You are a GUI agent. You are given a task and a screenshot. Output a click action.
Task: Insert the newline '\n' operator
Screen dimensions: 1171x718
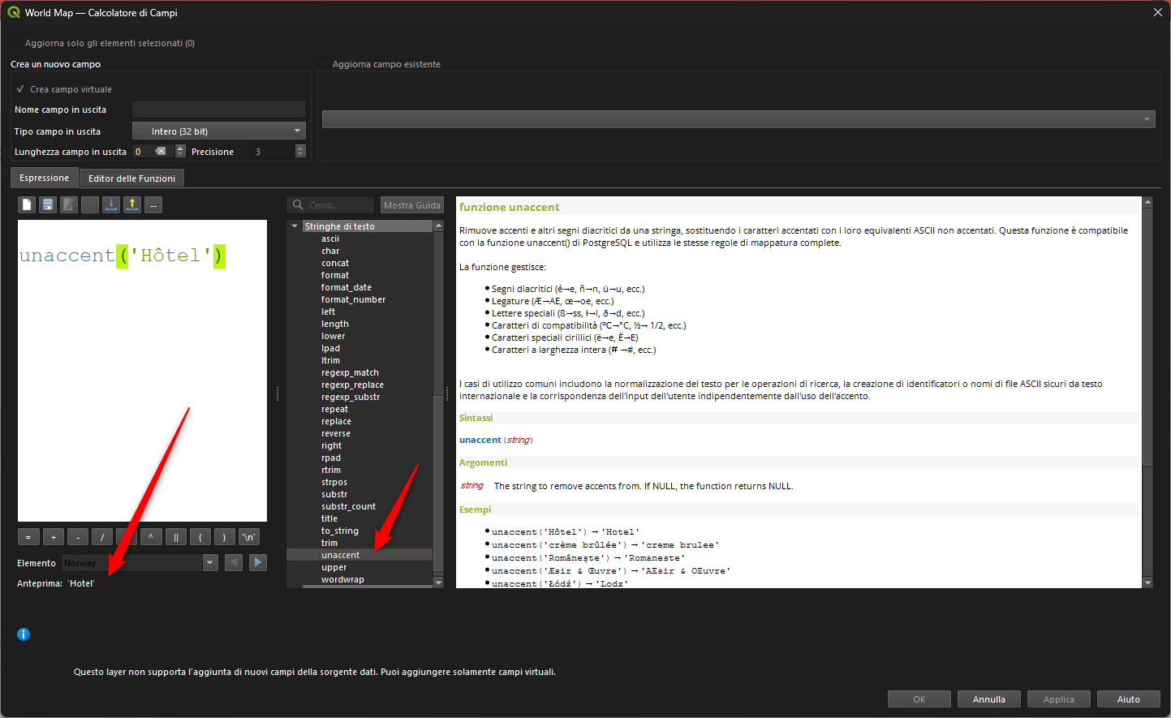249,537
